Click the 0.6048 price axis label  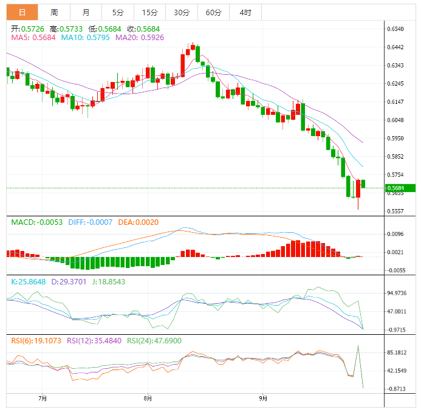pos(395,120)
